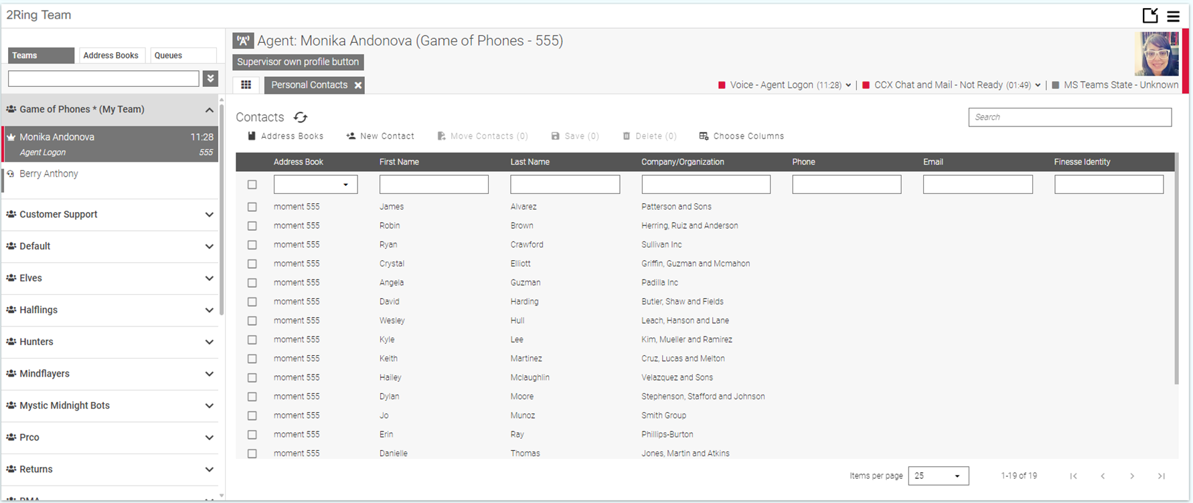Click the agent broadcast icon beside the agent name

click(x=242, y=41)
